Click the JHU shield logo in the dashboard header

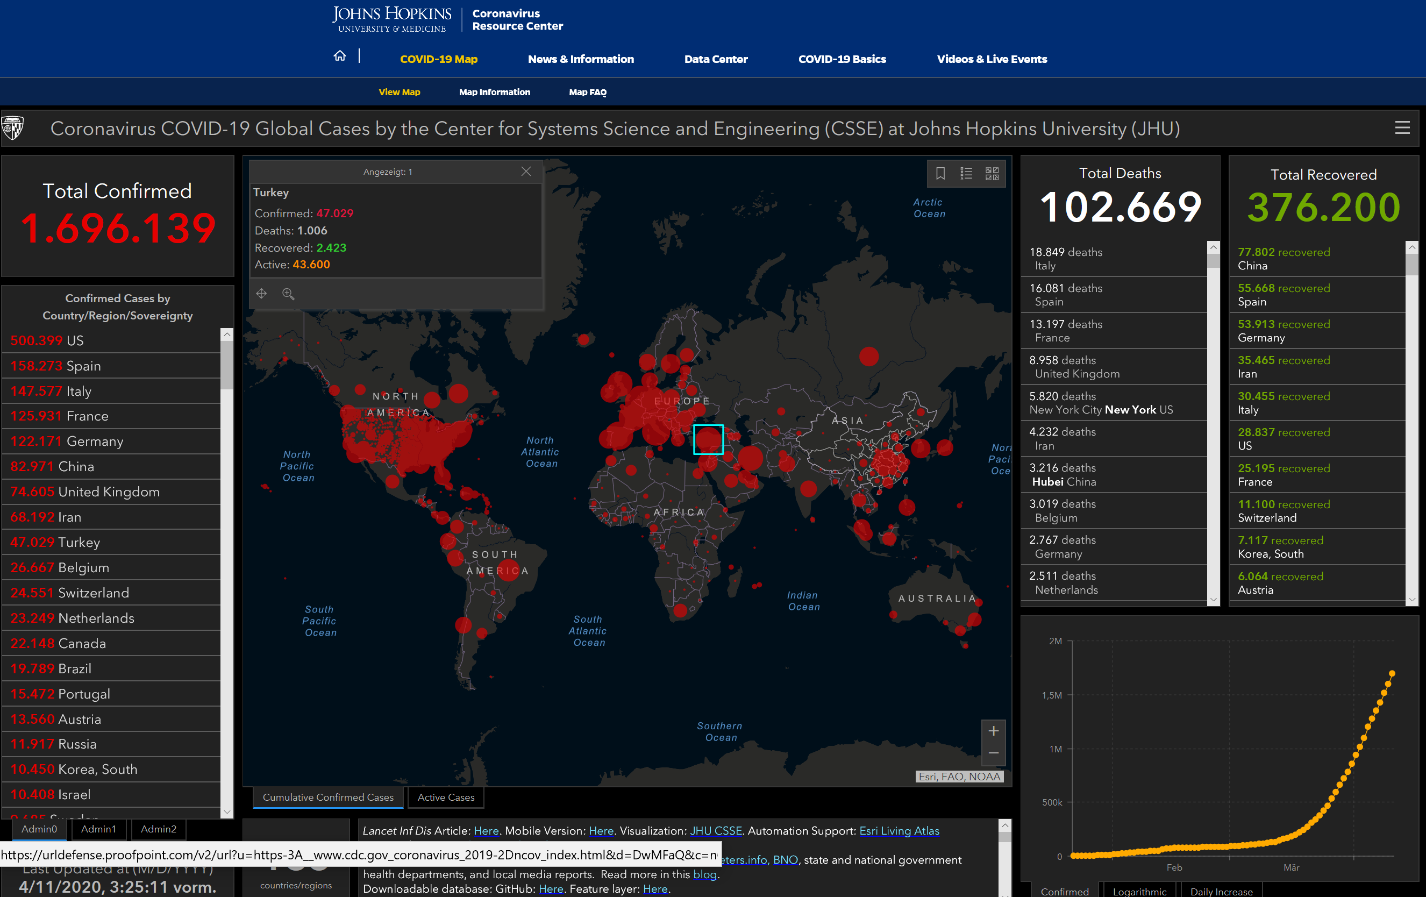[13, 128]
